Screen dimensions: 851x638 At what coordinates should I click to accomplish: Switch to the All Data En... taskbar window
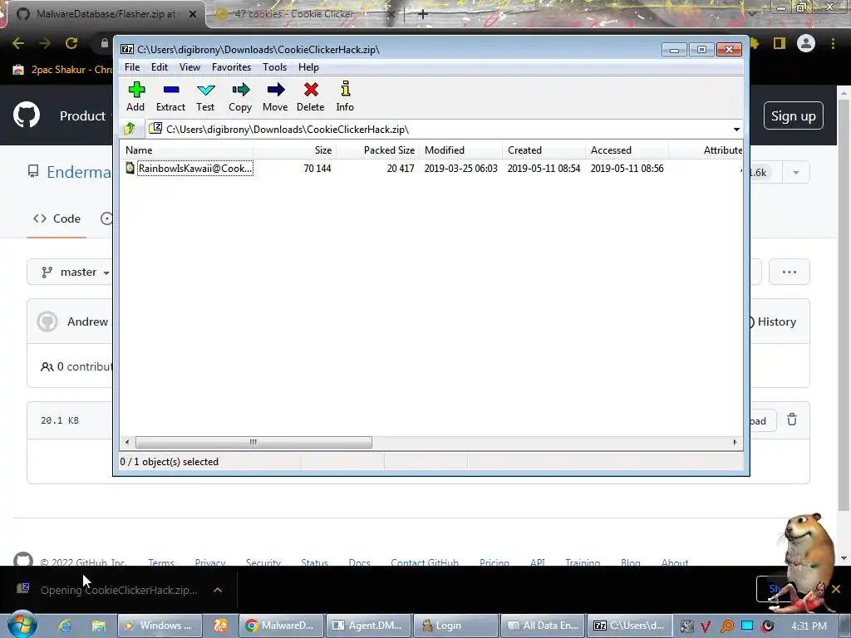[x=544, y=626]
